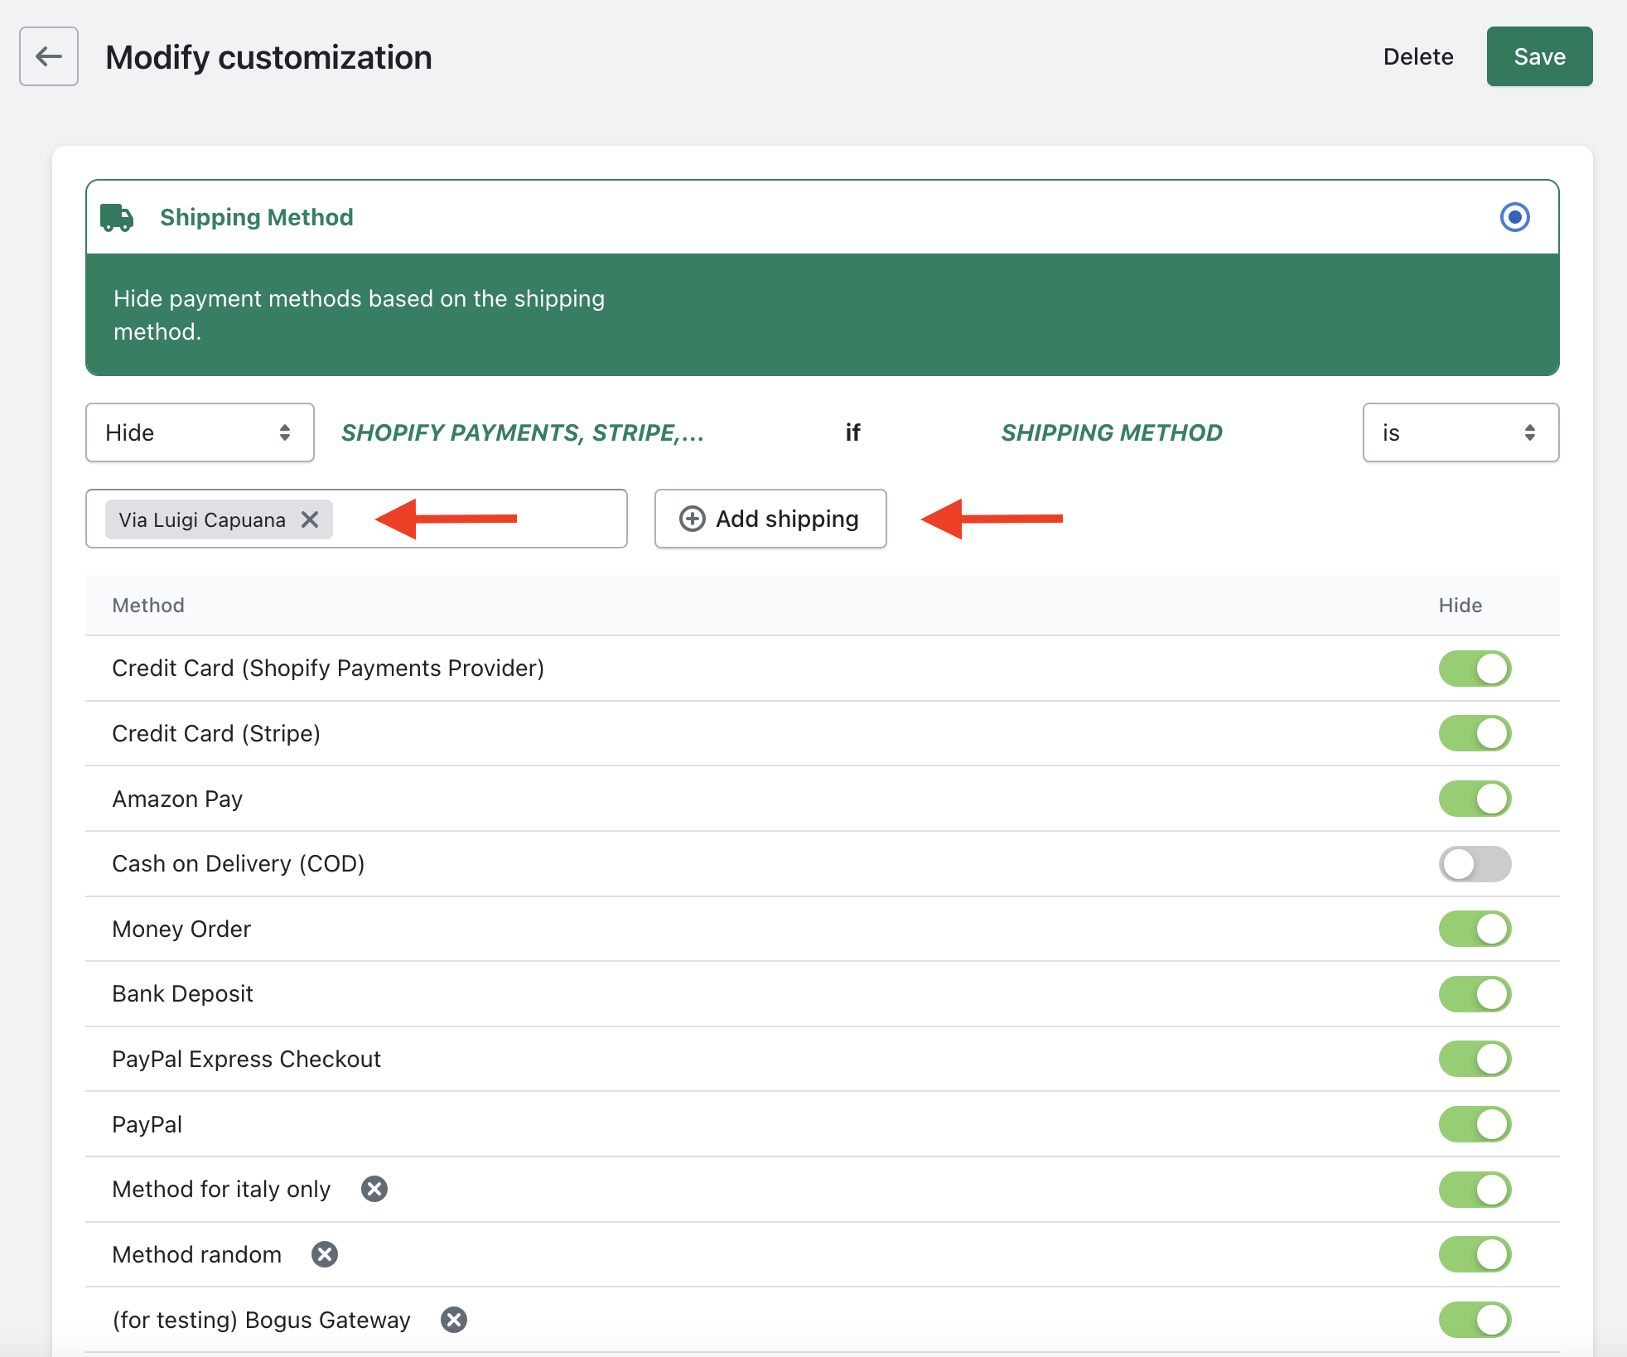Remove the Via Luigi Capuana tag
1627x1357 pixels.
point(310,519)
